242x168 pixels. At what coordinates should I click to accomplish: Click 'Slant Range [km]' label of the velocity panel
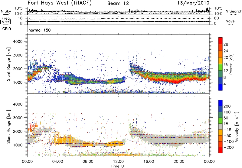[x=8, y=127]
